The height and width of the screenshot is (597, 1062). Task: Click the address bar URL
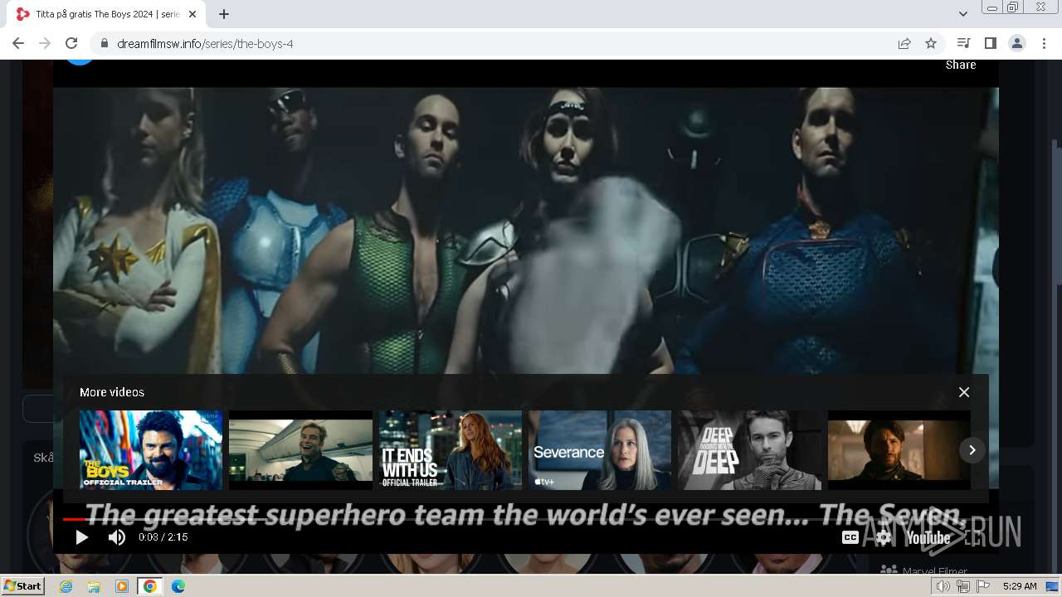pos(205,44)
